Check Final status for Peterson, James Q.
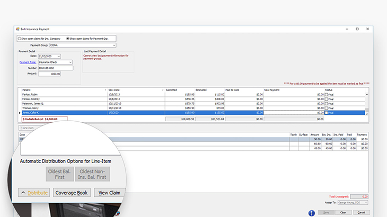 (x=327, y=103)
